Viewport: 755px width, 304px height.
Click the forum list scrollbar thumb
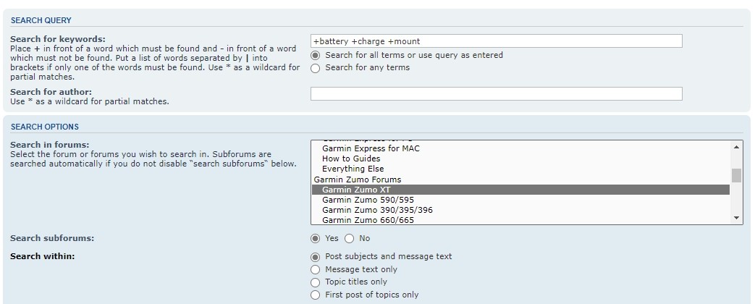[x=736, y=175]
